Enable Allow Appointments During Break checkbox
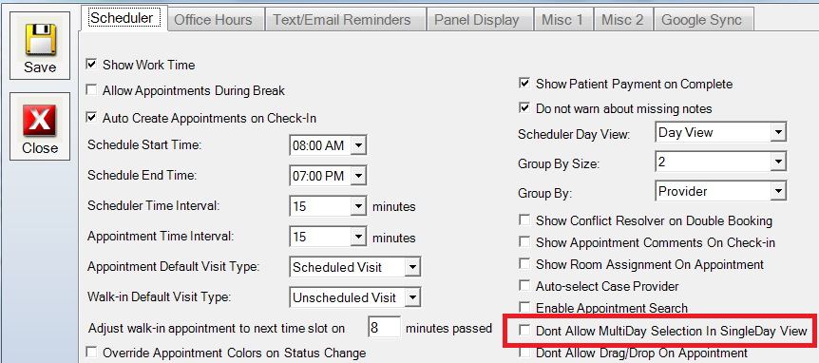 tap(92, 90)
